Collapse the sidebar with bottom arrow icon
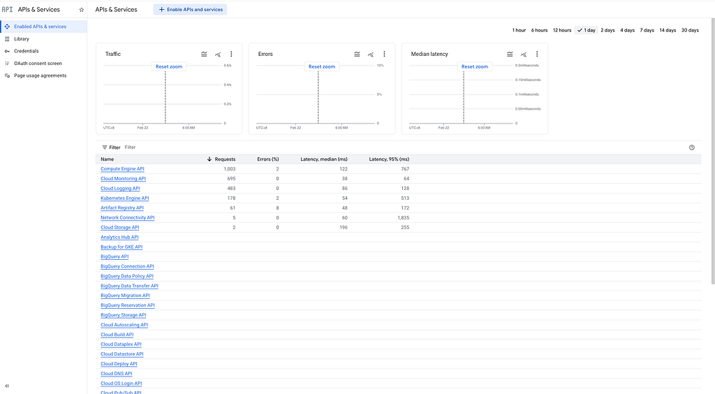Screen dimensions: 715x394 (7, 386)
